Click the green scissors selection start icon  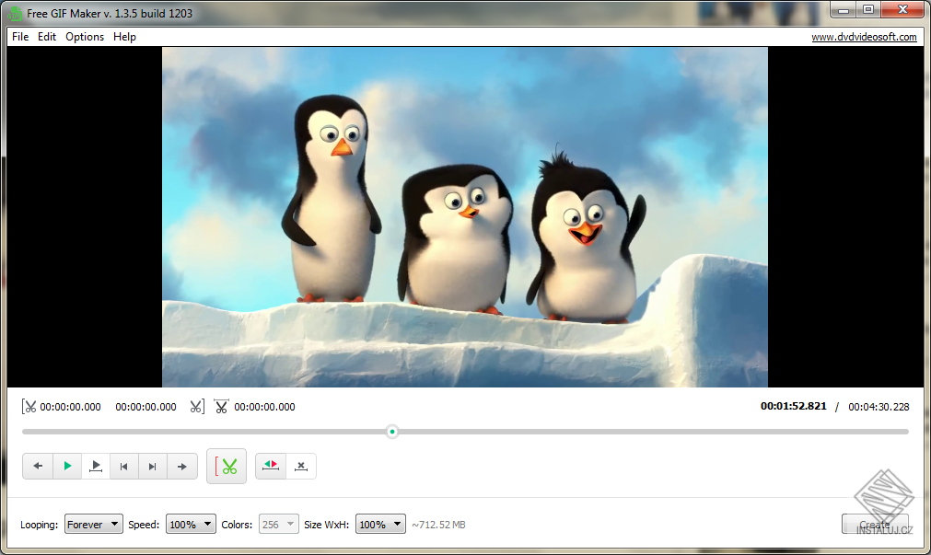(227, 466)
